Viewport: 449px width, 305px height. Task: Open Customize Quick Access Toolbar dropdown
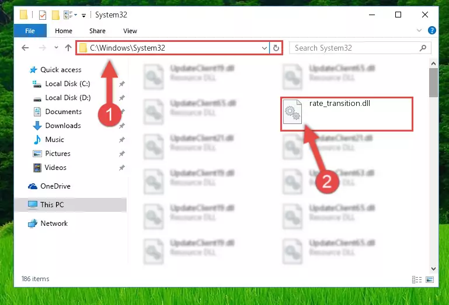[x=83, y=15]
